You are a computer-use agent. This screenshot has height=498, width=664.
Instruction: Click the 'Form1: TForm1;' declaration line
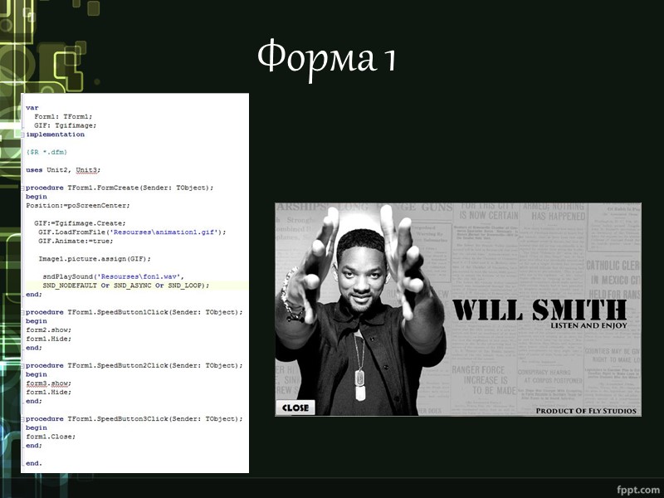click(x=63, y=116)
